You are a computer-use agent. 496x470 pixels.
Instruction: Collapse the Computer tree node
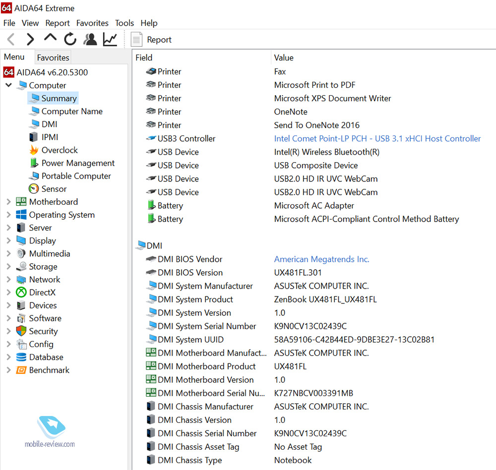(x=8, y=85)
